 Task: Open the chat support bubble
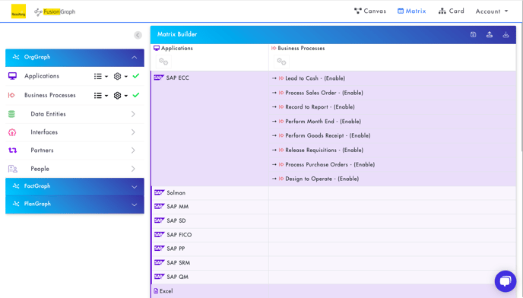506,281
